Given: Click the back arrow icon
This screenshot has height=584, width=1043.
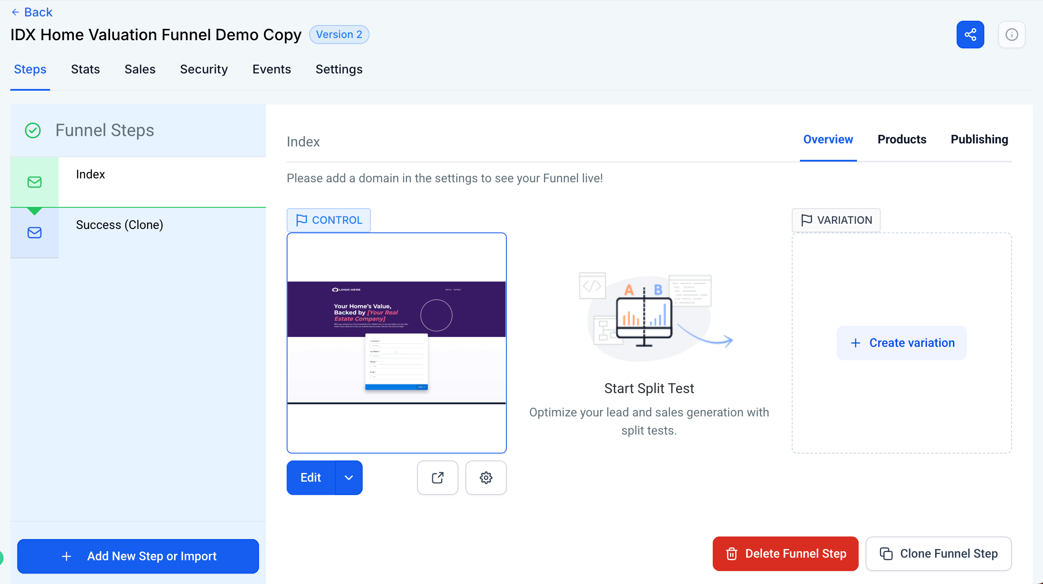Looking at the screenshot, I should (16, 12).
